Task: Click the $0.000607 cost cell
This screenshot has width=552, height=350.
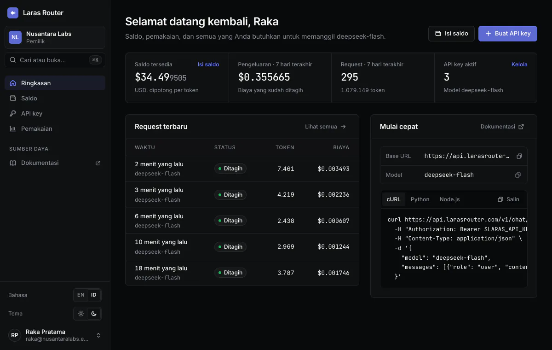Action: (x=333, y=221)
